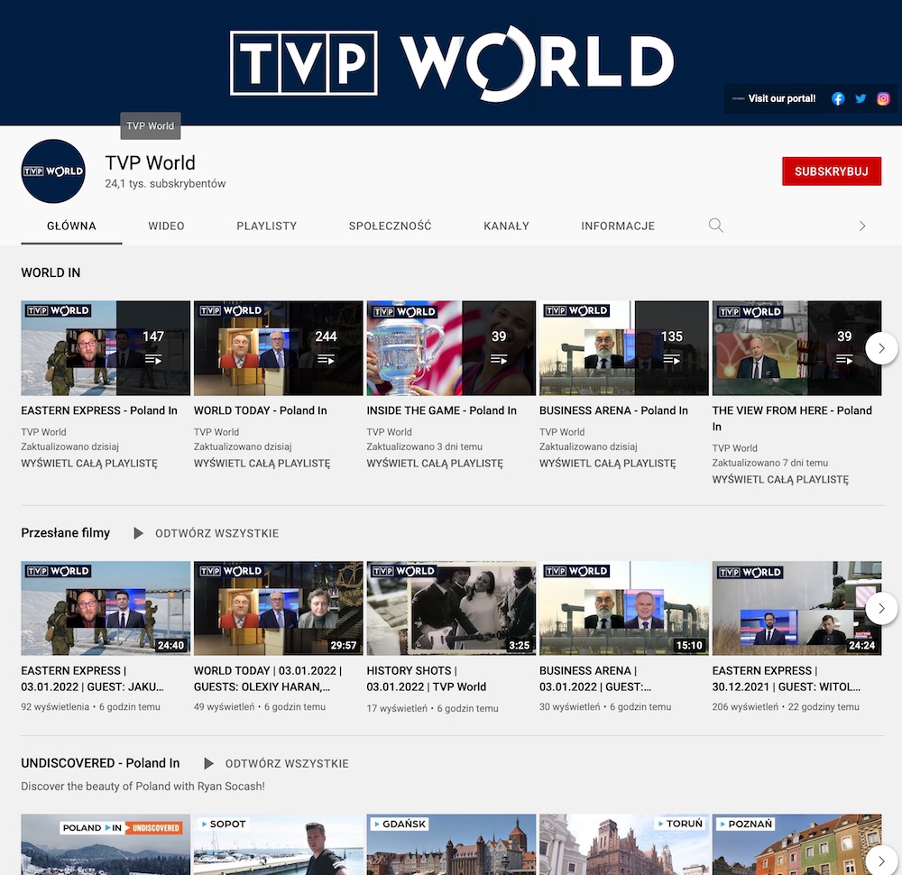The width and height of the screenshot is (902, 875).
Task: Open the POZNAŃ video thumbnail
Action: click(x=796, y=844)
